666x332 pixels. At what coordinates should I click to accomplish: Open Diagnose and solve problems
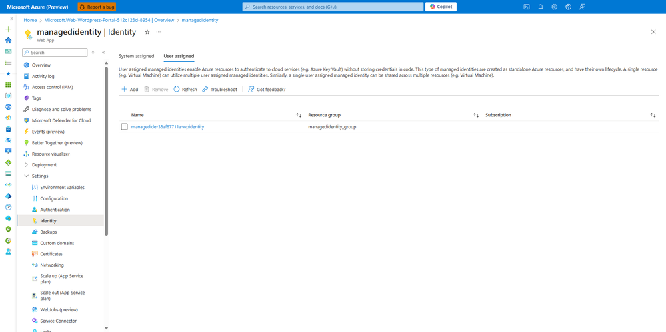60,109
